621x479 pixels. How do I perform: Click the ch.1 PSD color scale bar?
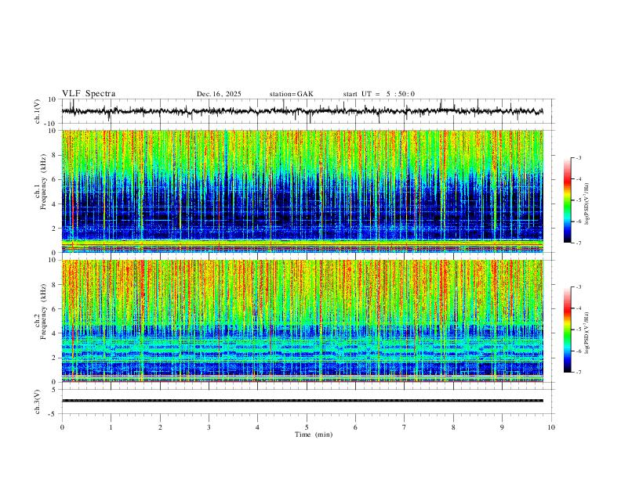568,200
